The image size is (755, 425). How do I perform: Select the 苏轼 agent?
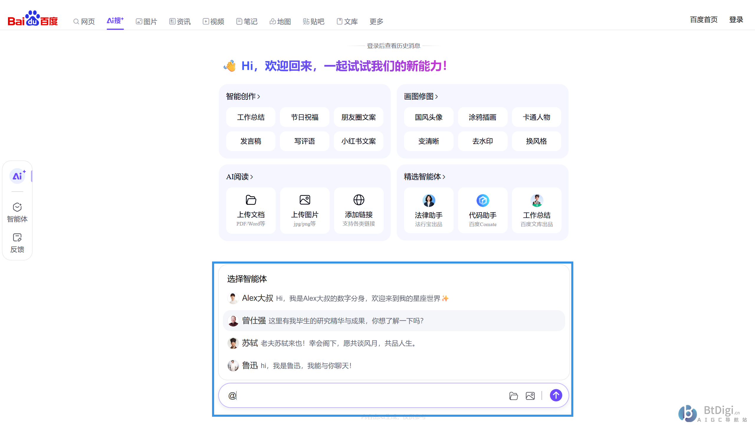(394, 343)
